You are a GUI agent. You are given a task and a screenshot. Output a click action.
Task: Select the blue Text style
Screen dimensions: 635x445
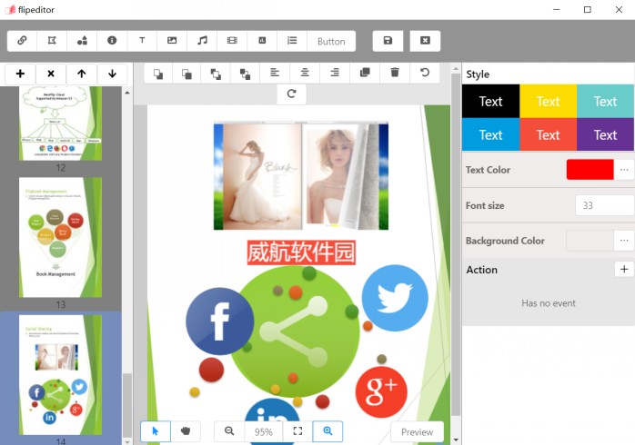(490, 134)
